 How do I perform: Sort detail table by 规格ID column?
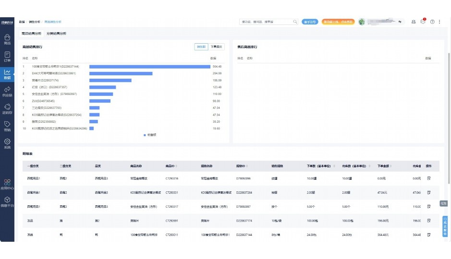tap(242, 166)
